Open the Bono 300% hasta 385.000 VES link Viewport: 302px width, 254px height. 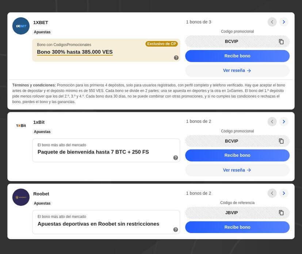(75, 52)
